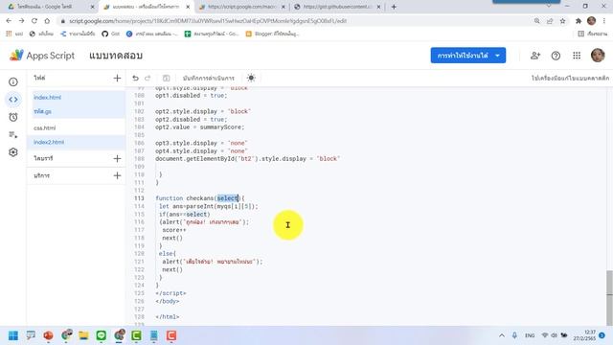This screenshot has height=345, width=613.
Task: Go back in Chrome
Action: click(x=9, y=21)
